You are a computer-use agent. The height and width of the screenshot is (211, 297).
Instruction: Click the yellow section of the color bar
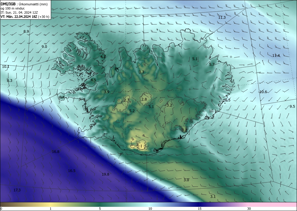coord(50,204)
